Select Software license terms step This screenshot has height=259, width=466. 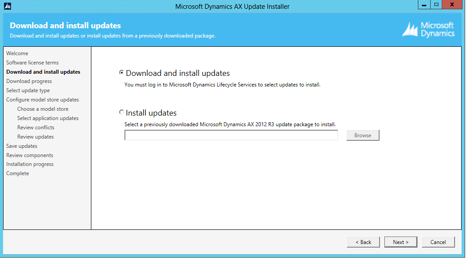[32, 63]
